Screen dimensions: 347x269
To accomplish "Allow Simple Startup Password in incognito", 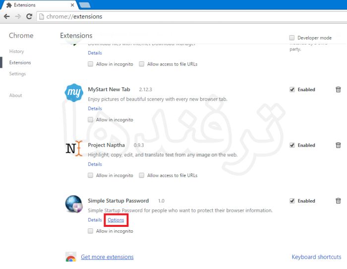I will point(90,231).
